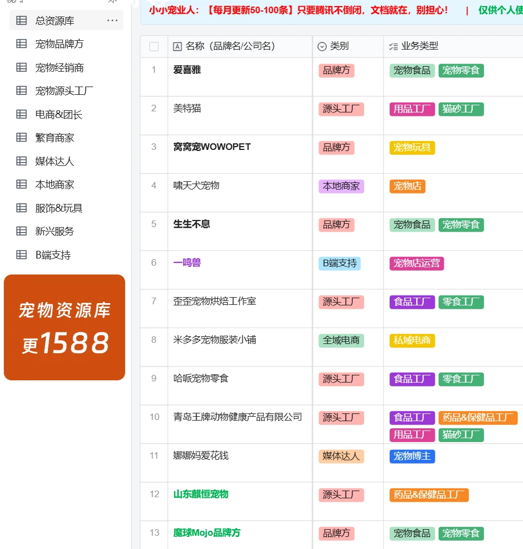Select the 娜娜妈爱花钱 name cell
The image size is (523, 549).
point(240,463)
